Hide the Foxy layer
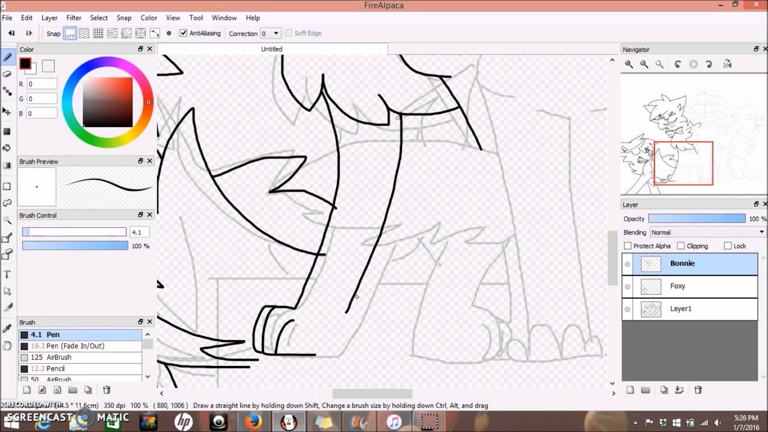Image resolution: width=768 pixels, height=432 pixels. 628,287
